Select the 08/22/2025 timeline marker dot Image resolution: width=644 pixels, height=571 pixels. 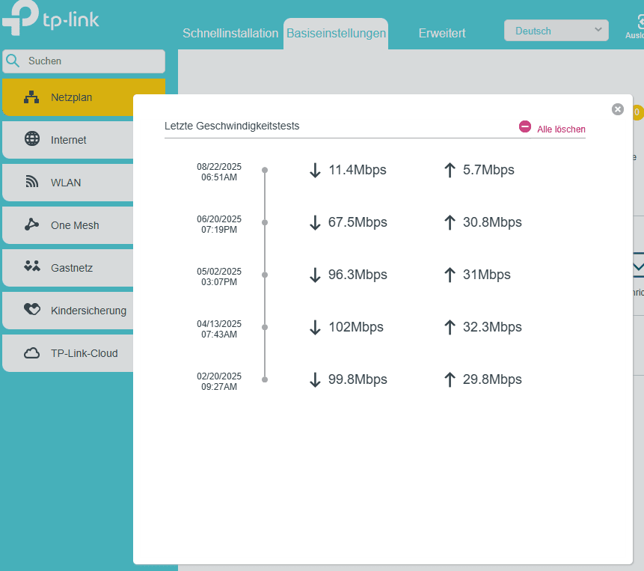(265, 171)
